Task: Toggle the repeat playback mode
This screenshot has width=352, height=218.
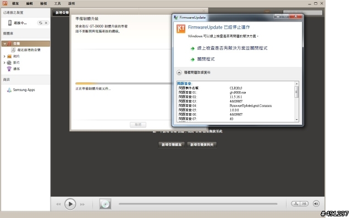Action: point(296,204)
